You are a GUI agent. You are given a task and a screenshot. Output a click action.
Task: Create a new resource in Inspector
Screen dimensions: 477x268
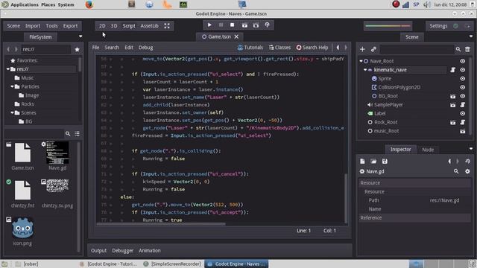click(362, 162)
